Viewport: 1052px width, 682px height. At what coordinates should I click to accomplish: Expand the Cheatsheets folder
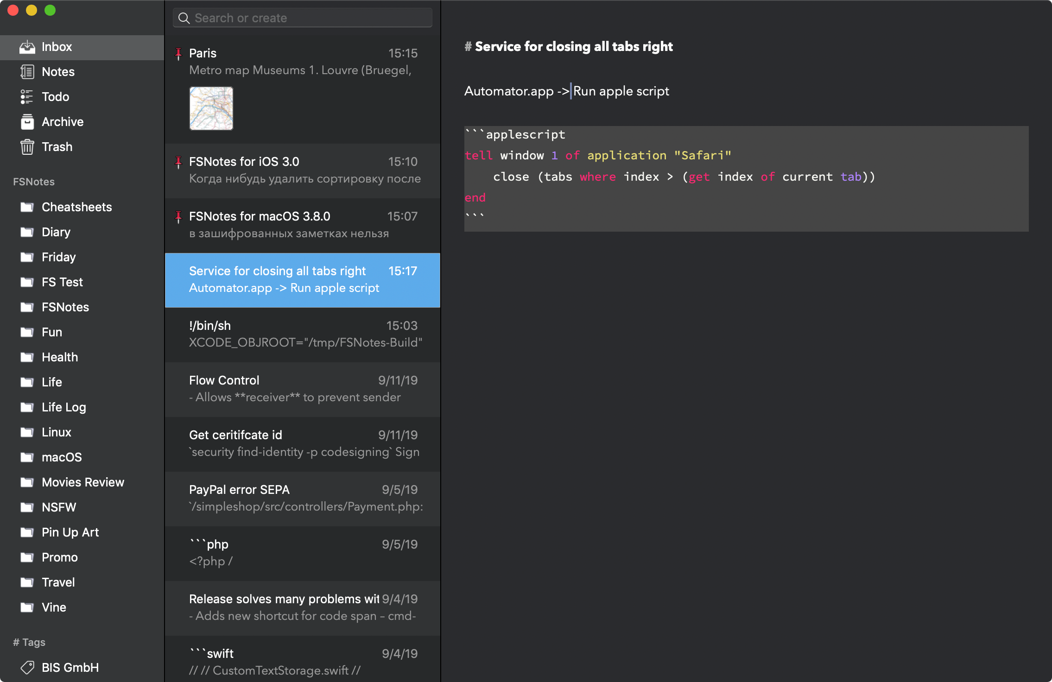[76, 206]
